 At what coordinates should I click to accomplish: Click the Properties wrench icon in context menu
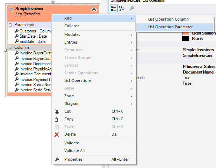click(x=57, y=159)
